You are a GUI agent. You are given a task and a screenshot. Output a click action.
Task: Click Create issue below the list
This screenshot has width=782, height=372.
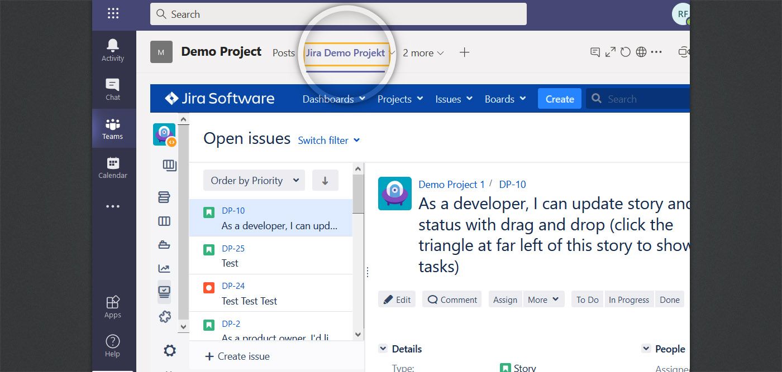click(x=238, y=356)
